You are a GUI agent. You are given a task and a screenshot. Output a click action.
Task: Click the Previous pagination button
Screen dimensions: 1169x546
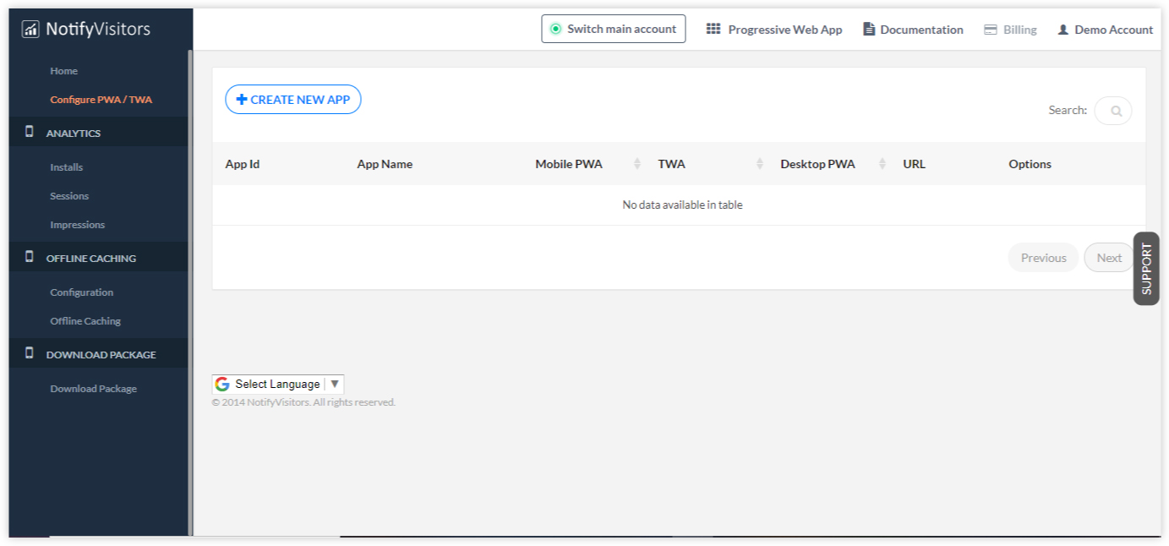(x=1043, y=258)
